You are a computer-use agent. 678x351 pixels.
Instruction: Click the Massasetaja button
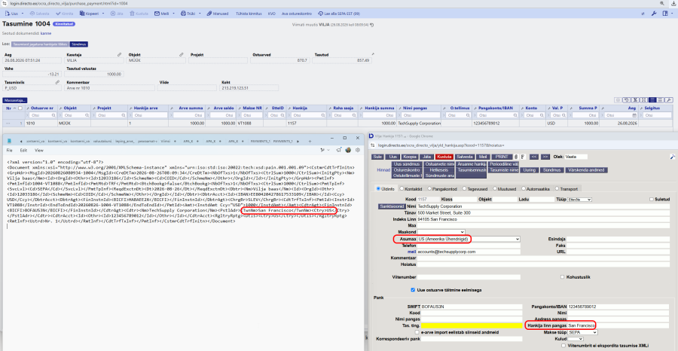(x=15, y=100)
